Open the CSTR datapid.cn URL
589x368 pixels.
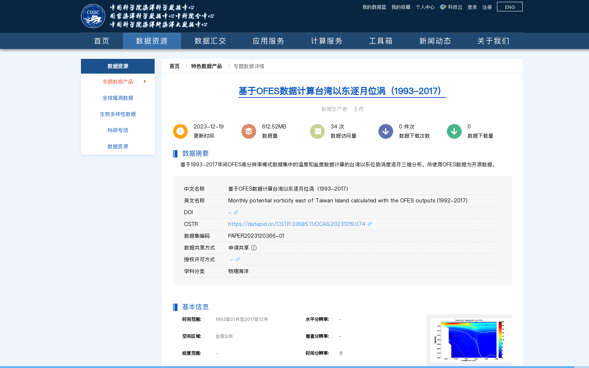pos(297,224)
